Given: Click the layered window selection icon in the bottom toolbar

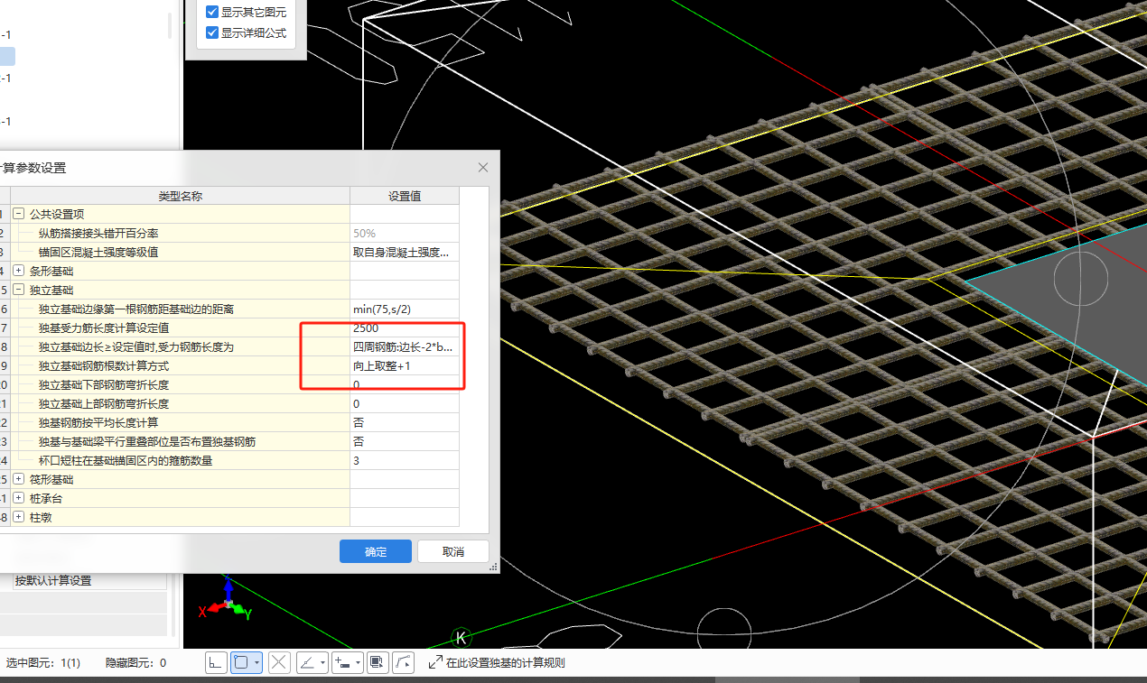Looking at the screenshot, I should pyautogui.click(x=378, y=662).
